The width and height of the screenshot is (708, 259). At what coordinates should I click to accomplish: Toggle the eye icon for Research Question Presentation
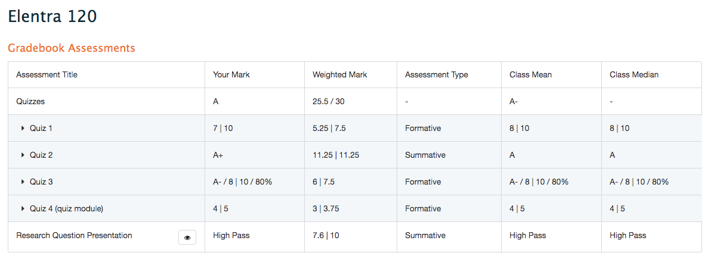pyautogui.click(x=187, y=238)
